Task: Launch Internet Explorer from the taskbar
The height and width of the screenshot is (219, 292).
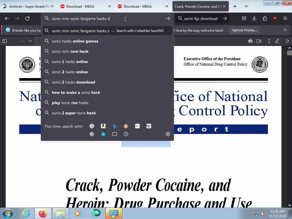Action: click(25, 214)
